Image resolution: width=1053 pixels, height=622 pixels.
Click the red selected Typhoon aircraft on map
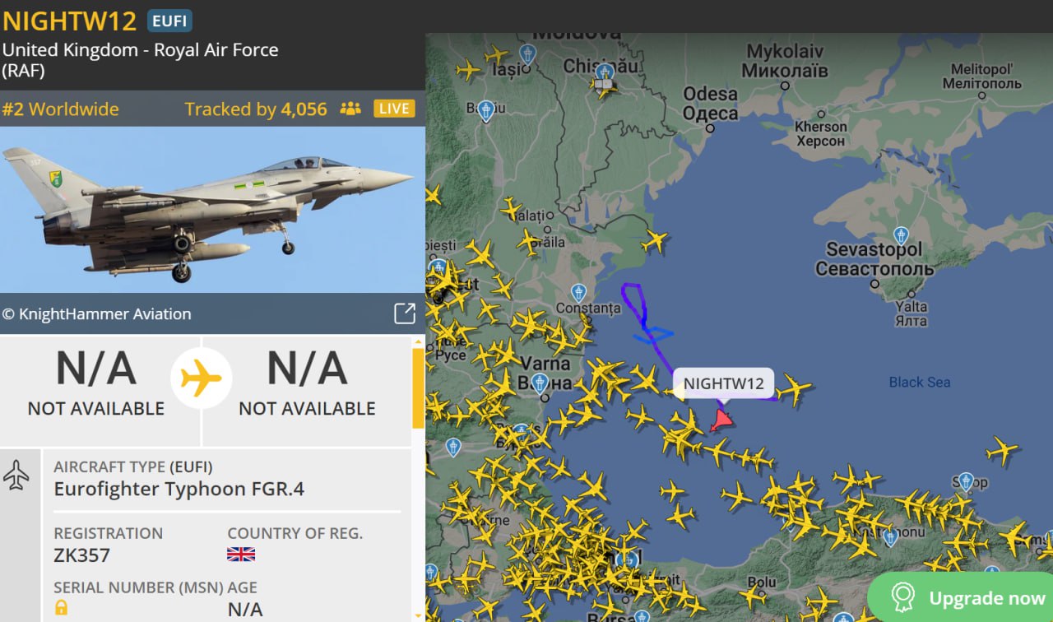tap(721, 420)
